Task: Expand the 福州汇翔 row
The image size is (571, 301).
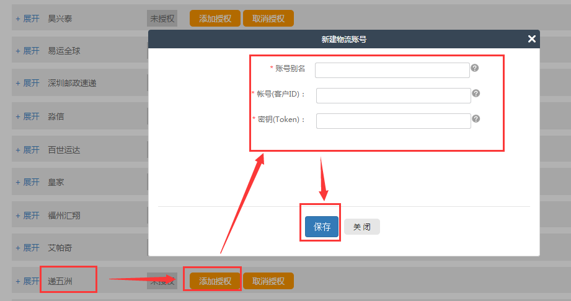Action: (27, 216)
